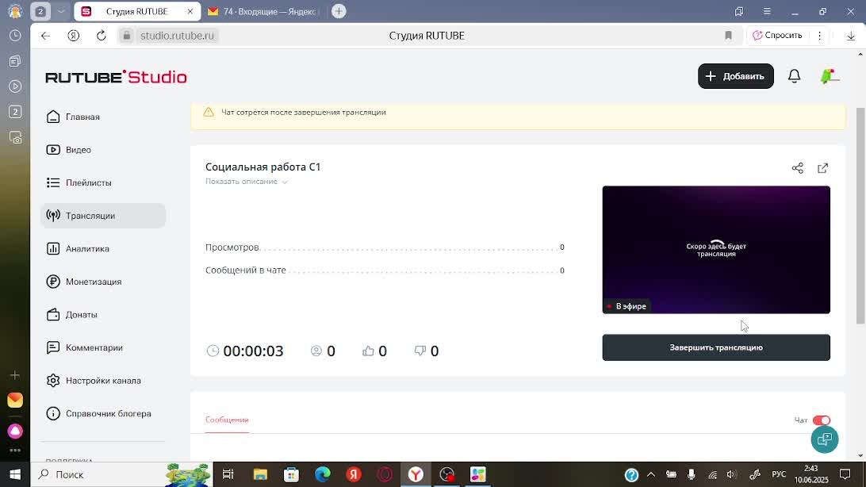Expand the tab group dropdown arrow
This screenshot has width=866, height=487.
coord(61,11)
